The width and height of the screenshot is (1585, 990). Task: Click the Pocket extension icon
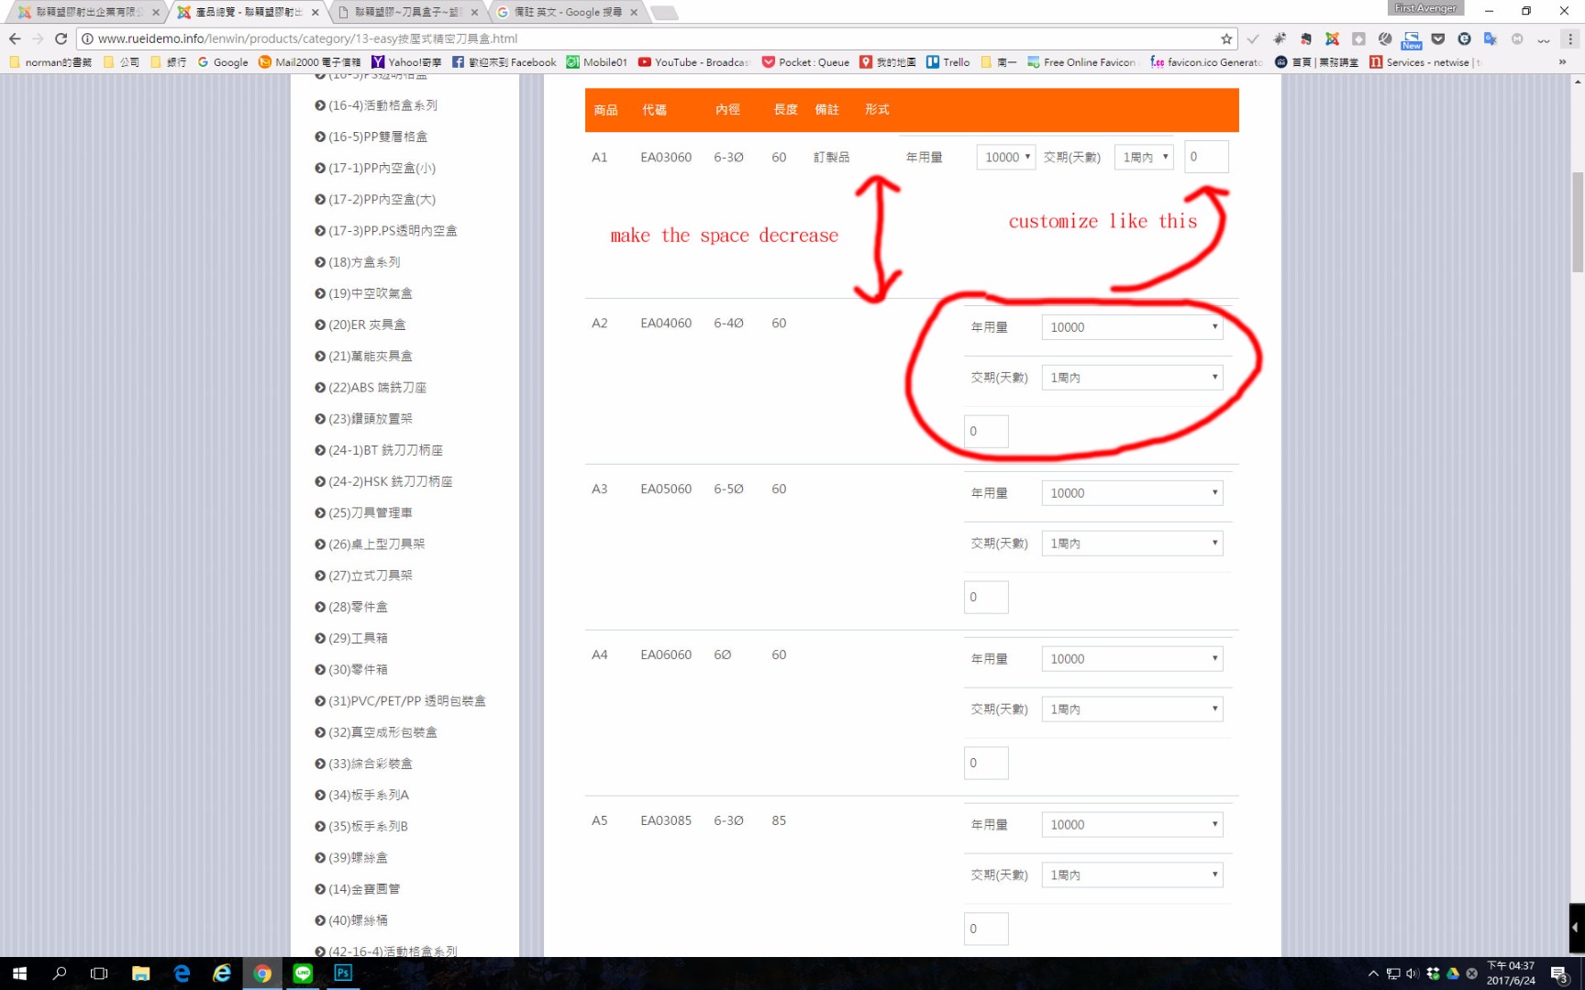(x=1438, y=38)
